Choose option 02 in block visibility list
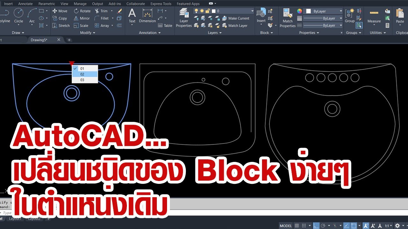Viewport: 408px width, 229px height. [85, 74]
